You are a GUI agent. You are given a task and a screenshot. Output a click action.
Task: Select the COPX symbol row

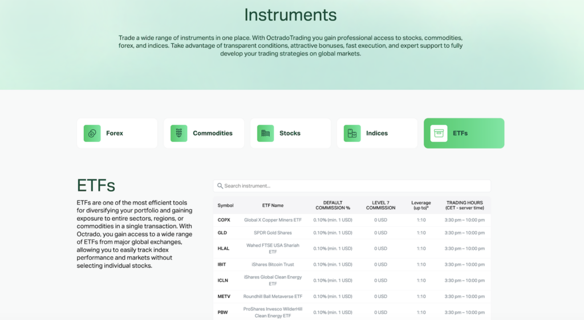352,220
